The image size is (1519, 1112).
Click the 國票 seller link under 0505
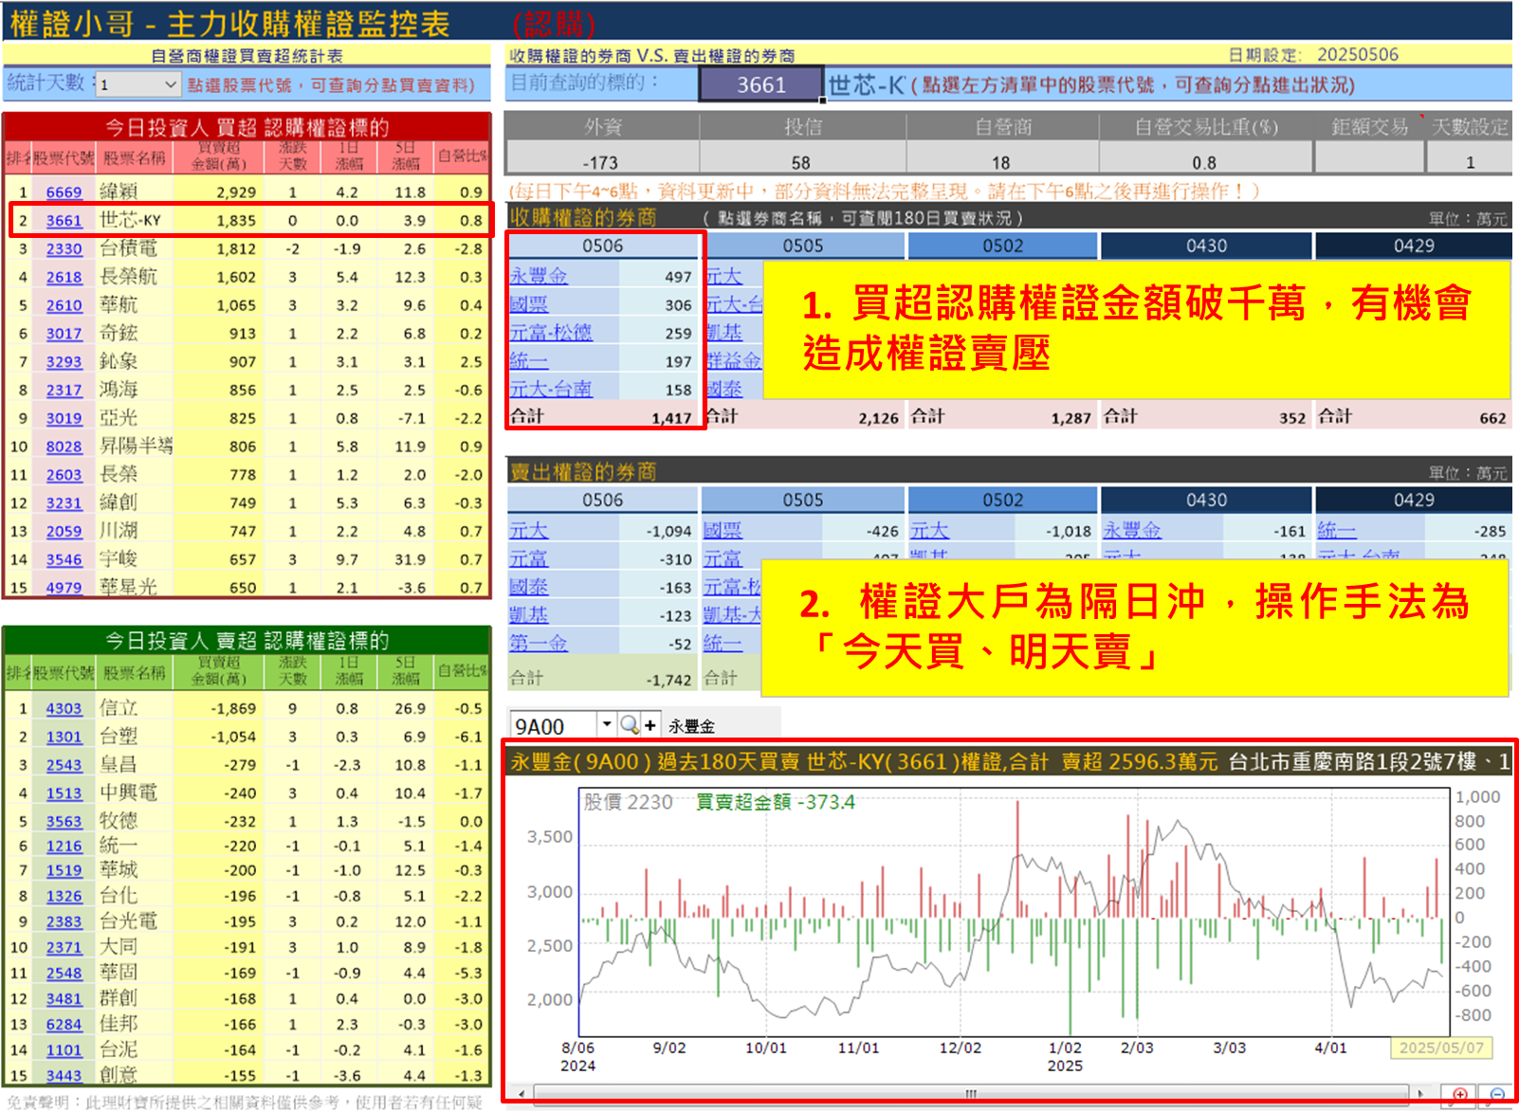723,531
